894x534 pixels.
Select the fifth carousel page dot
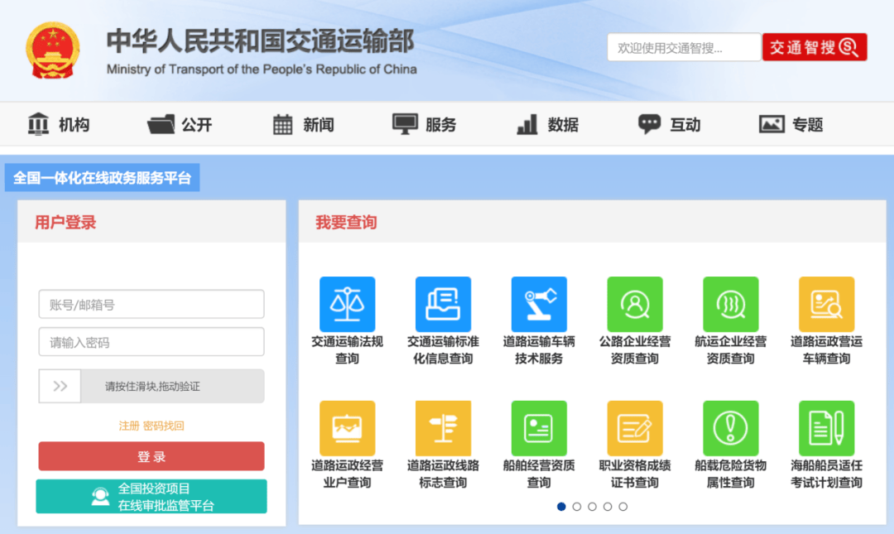[623, 507]
